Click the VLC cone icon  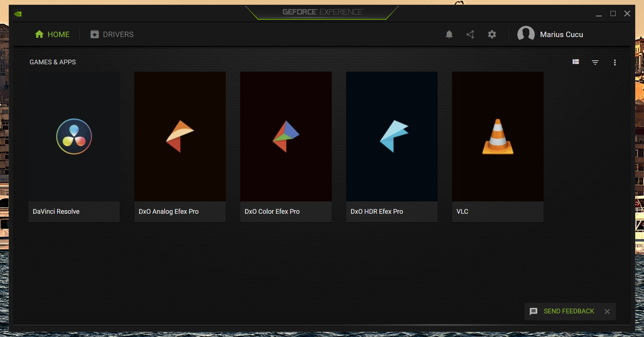(x=498, y=137)
